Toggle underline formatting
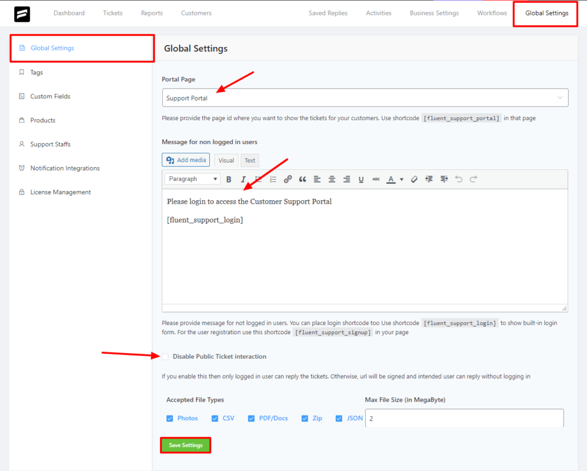587x471 pixels. pyautogui.click(x=361, y=179)
